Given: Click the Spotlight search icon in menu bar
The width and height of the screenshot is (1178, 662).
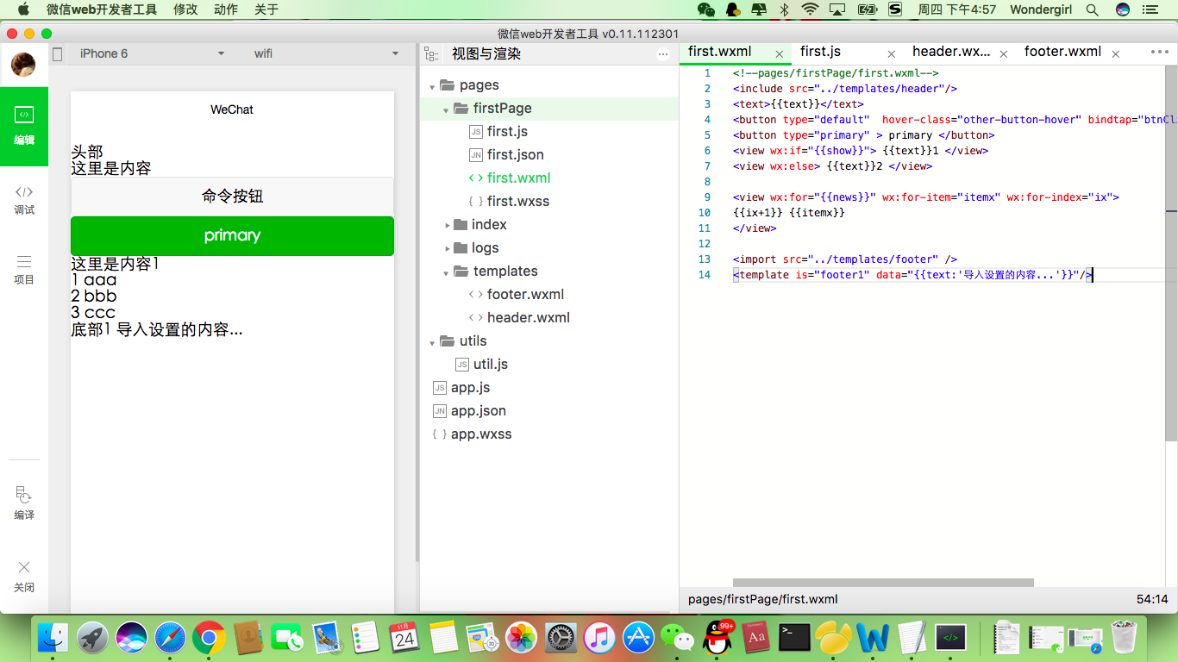Looking at the screenshot, I should 1093,9.
